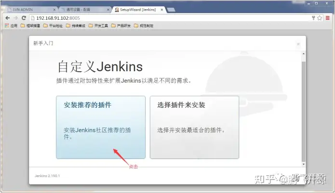The image size is (335, 193).
Task: Close the 通用设置 tab
Action: [x=108, y=10]
